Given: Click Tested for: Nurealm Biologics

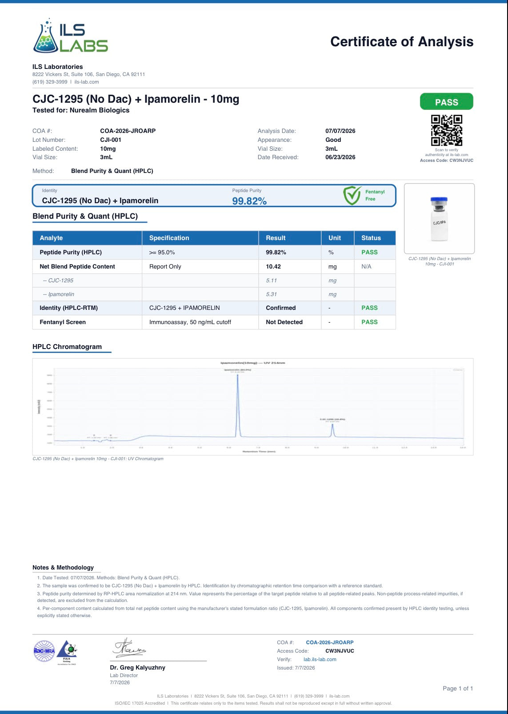Looking at the screenshot, I should tap(81, 110).
